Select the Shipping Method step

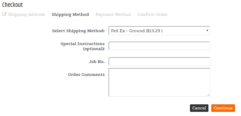70,14
